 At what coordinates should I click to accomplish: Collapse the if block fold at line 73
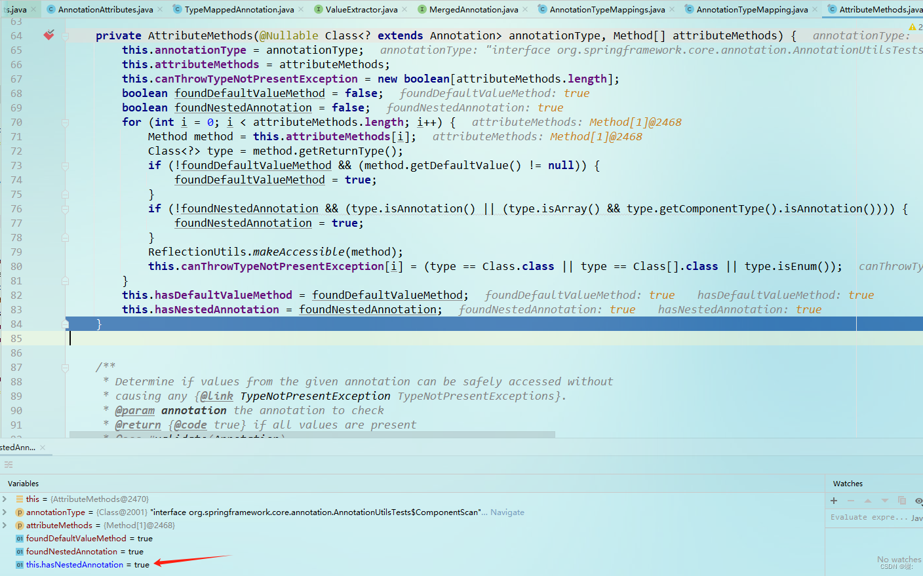[65, 166]
